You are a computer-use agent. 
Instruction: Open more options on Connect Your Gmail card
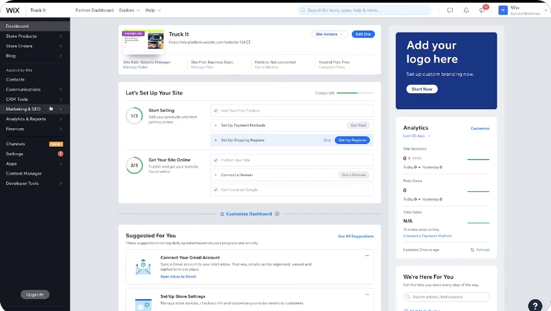367,255
